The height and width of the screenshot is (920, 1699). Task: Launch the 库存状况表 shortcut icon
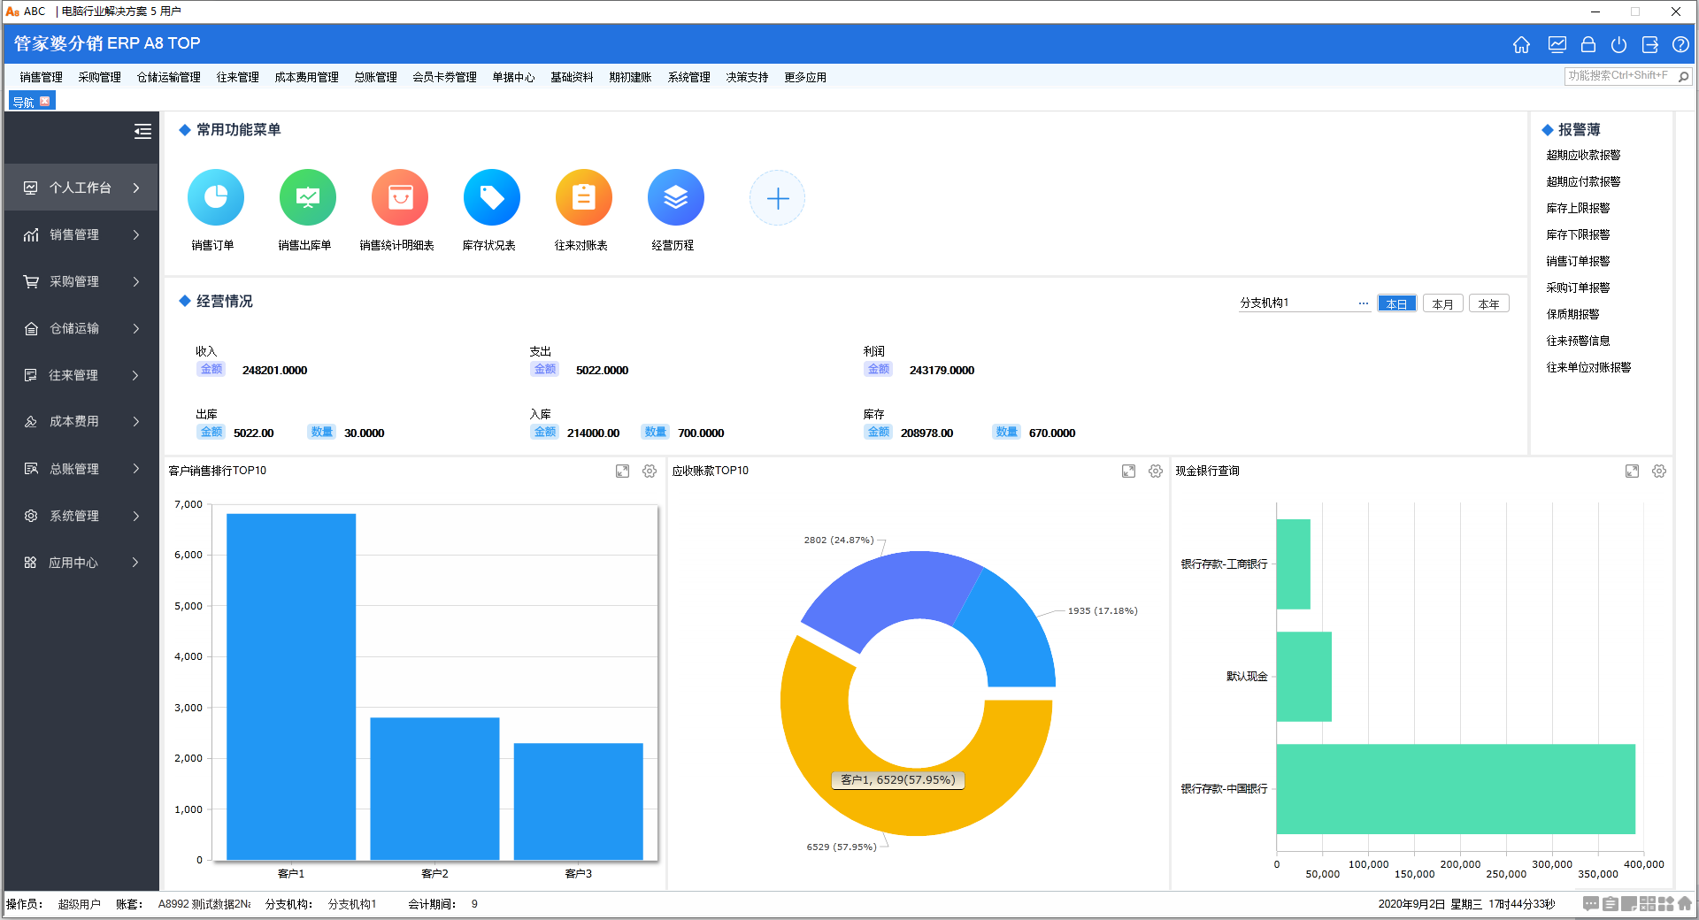[491, 197]
